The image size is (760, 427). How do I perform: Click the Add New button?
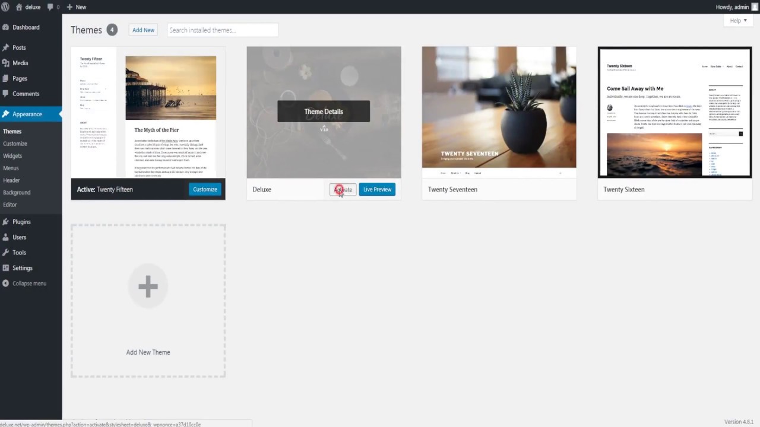click(x=143, y=30)
